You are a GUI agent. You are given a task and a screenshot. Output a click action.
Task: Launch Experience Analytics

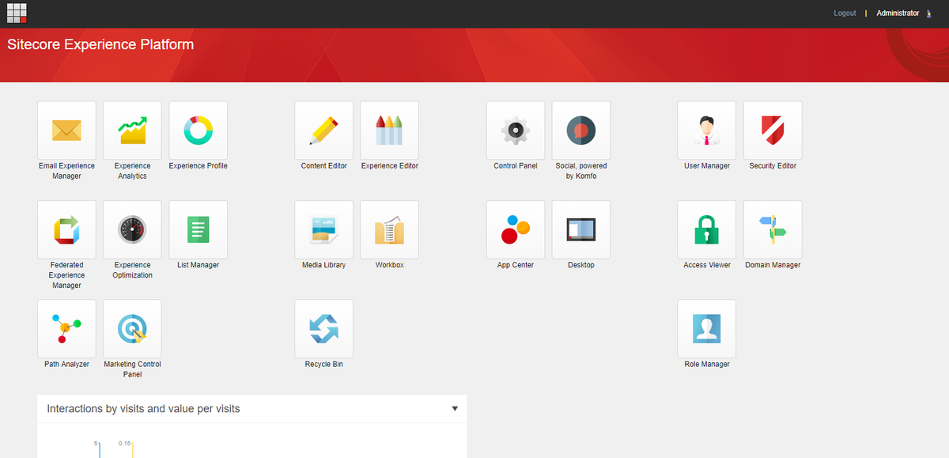(x=132, y=130)
